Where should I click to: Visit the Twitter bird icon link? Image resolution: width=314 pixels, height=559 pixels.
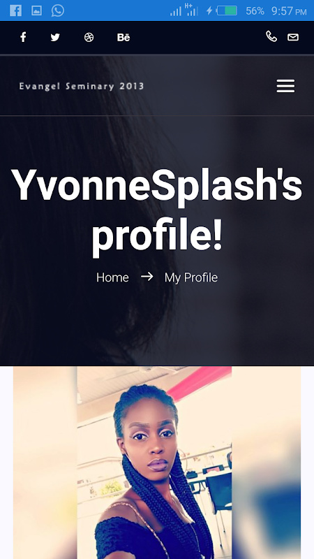(55, 37)
